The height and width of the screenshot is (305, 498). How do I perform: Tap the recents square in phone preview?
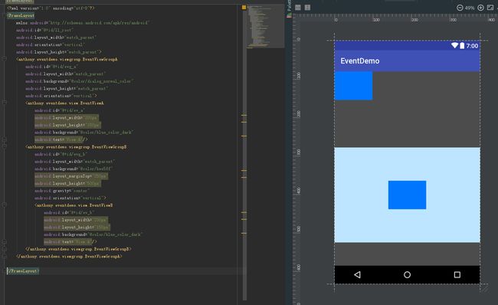pos(457,274)
